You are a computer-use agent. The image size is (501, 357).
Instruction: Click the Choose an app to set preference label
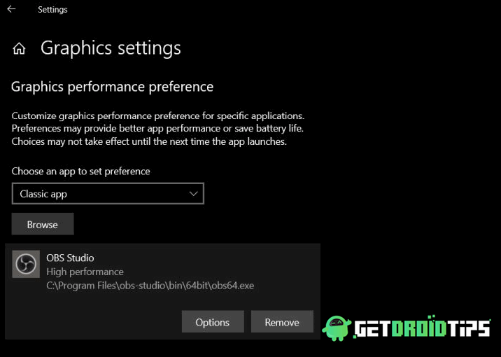(x=81, y=171)
